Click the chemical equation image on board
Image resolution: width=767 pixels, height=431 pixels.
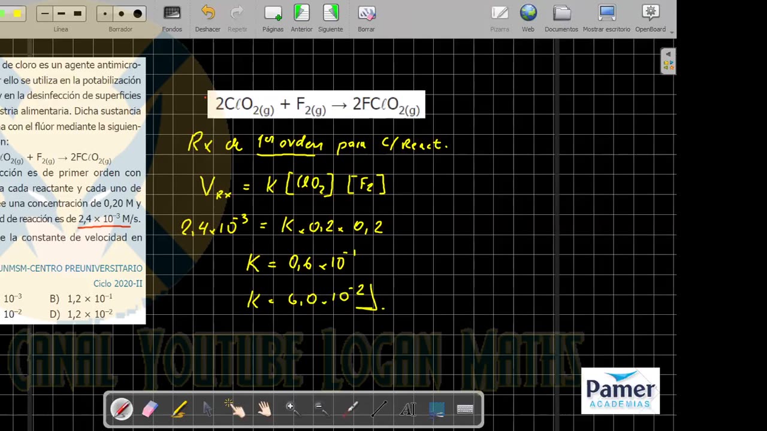tap(316, 104)
